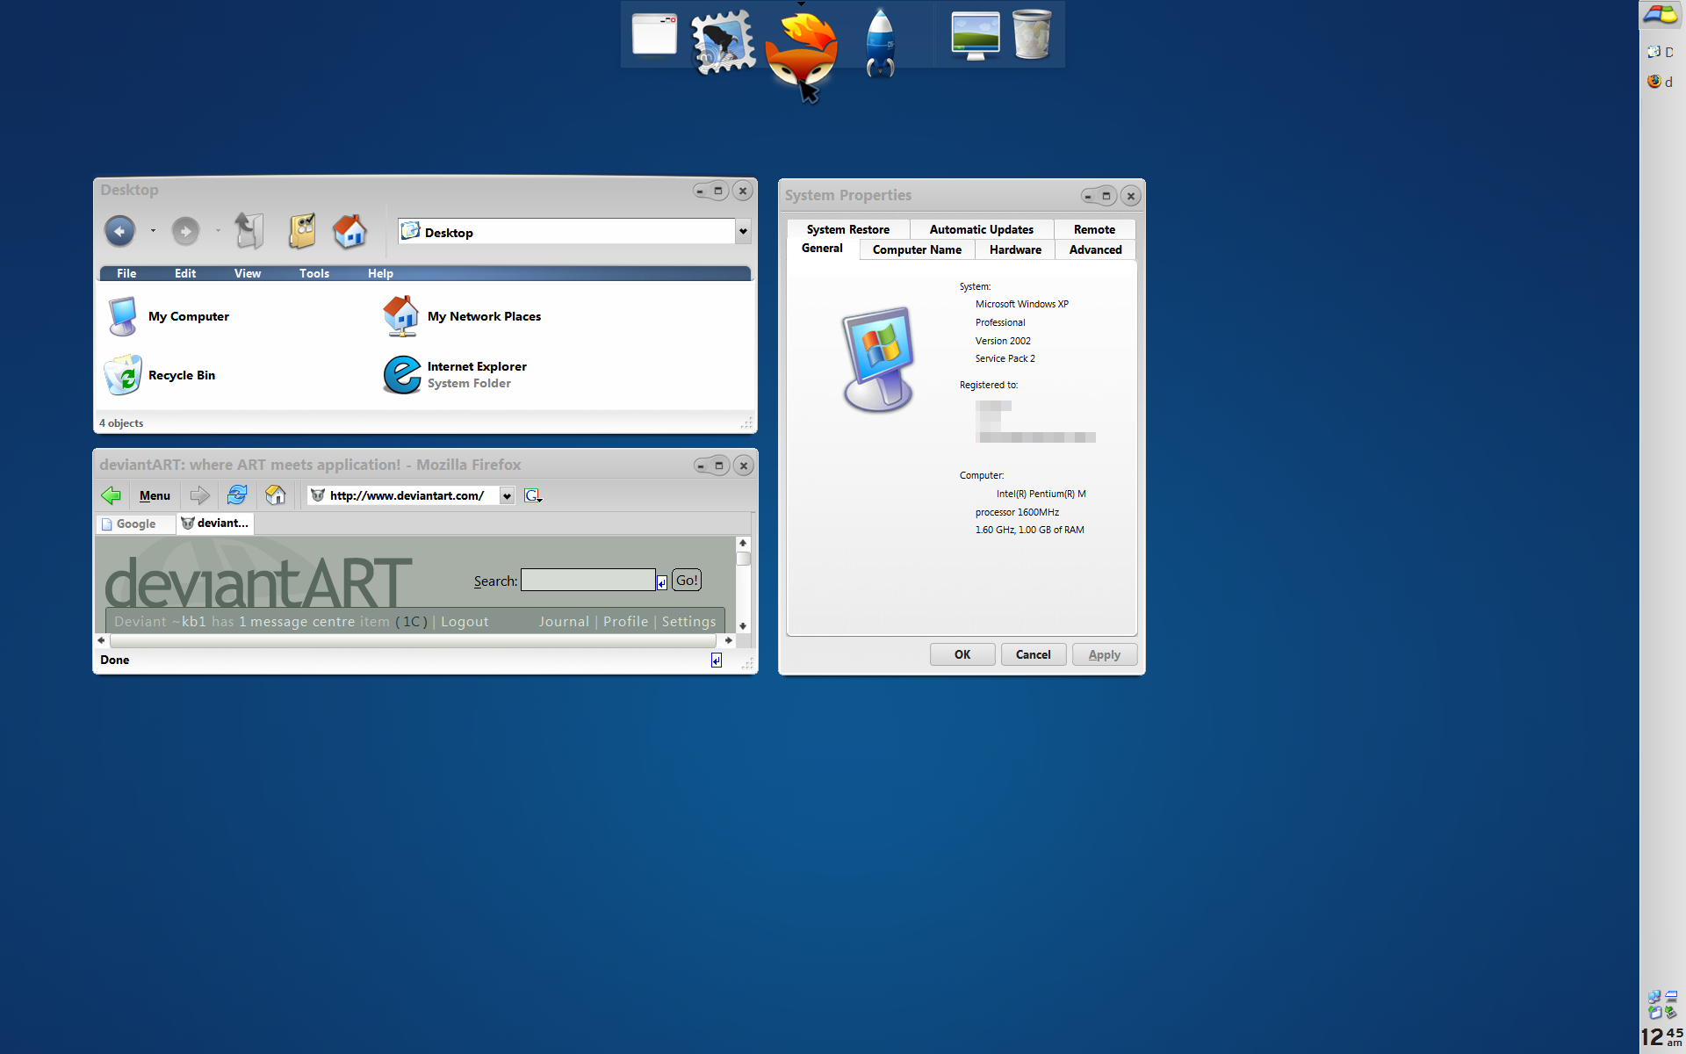This screenshot has height=1054, width=1686.
Task: Click the '1 message centre' link
Action: point(297,622)
